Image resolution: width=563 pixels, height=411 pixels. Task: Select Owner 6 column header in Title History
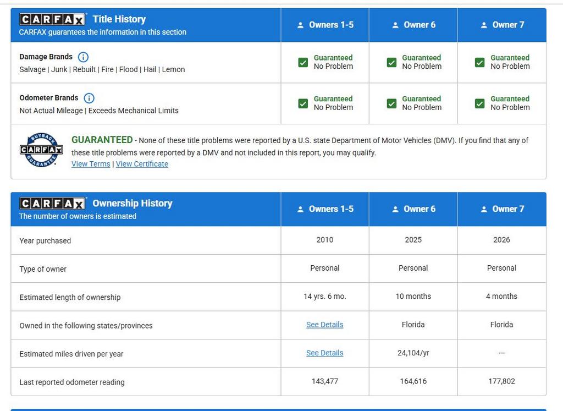(x=413, y=25)
